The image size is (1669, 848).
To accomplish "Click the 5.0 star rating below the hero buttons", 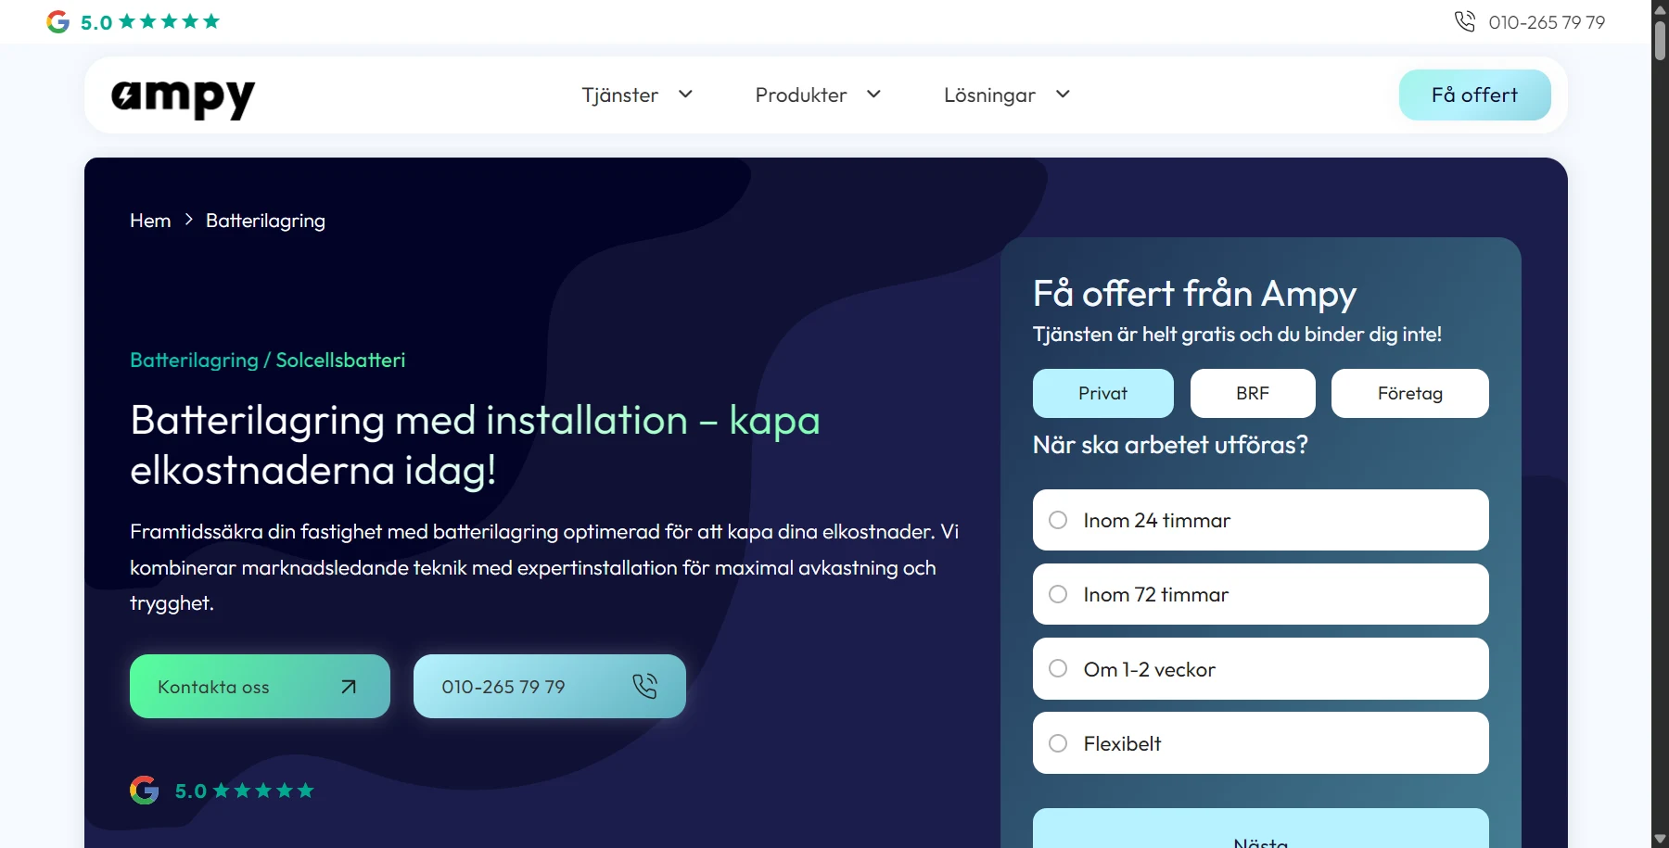I will [245, 791].
